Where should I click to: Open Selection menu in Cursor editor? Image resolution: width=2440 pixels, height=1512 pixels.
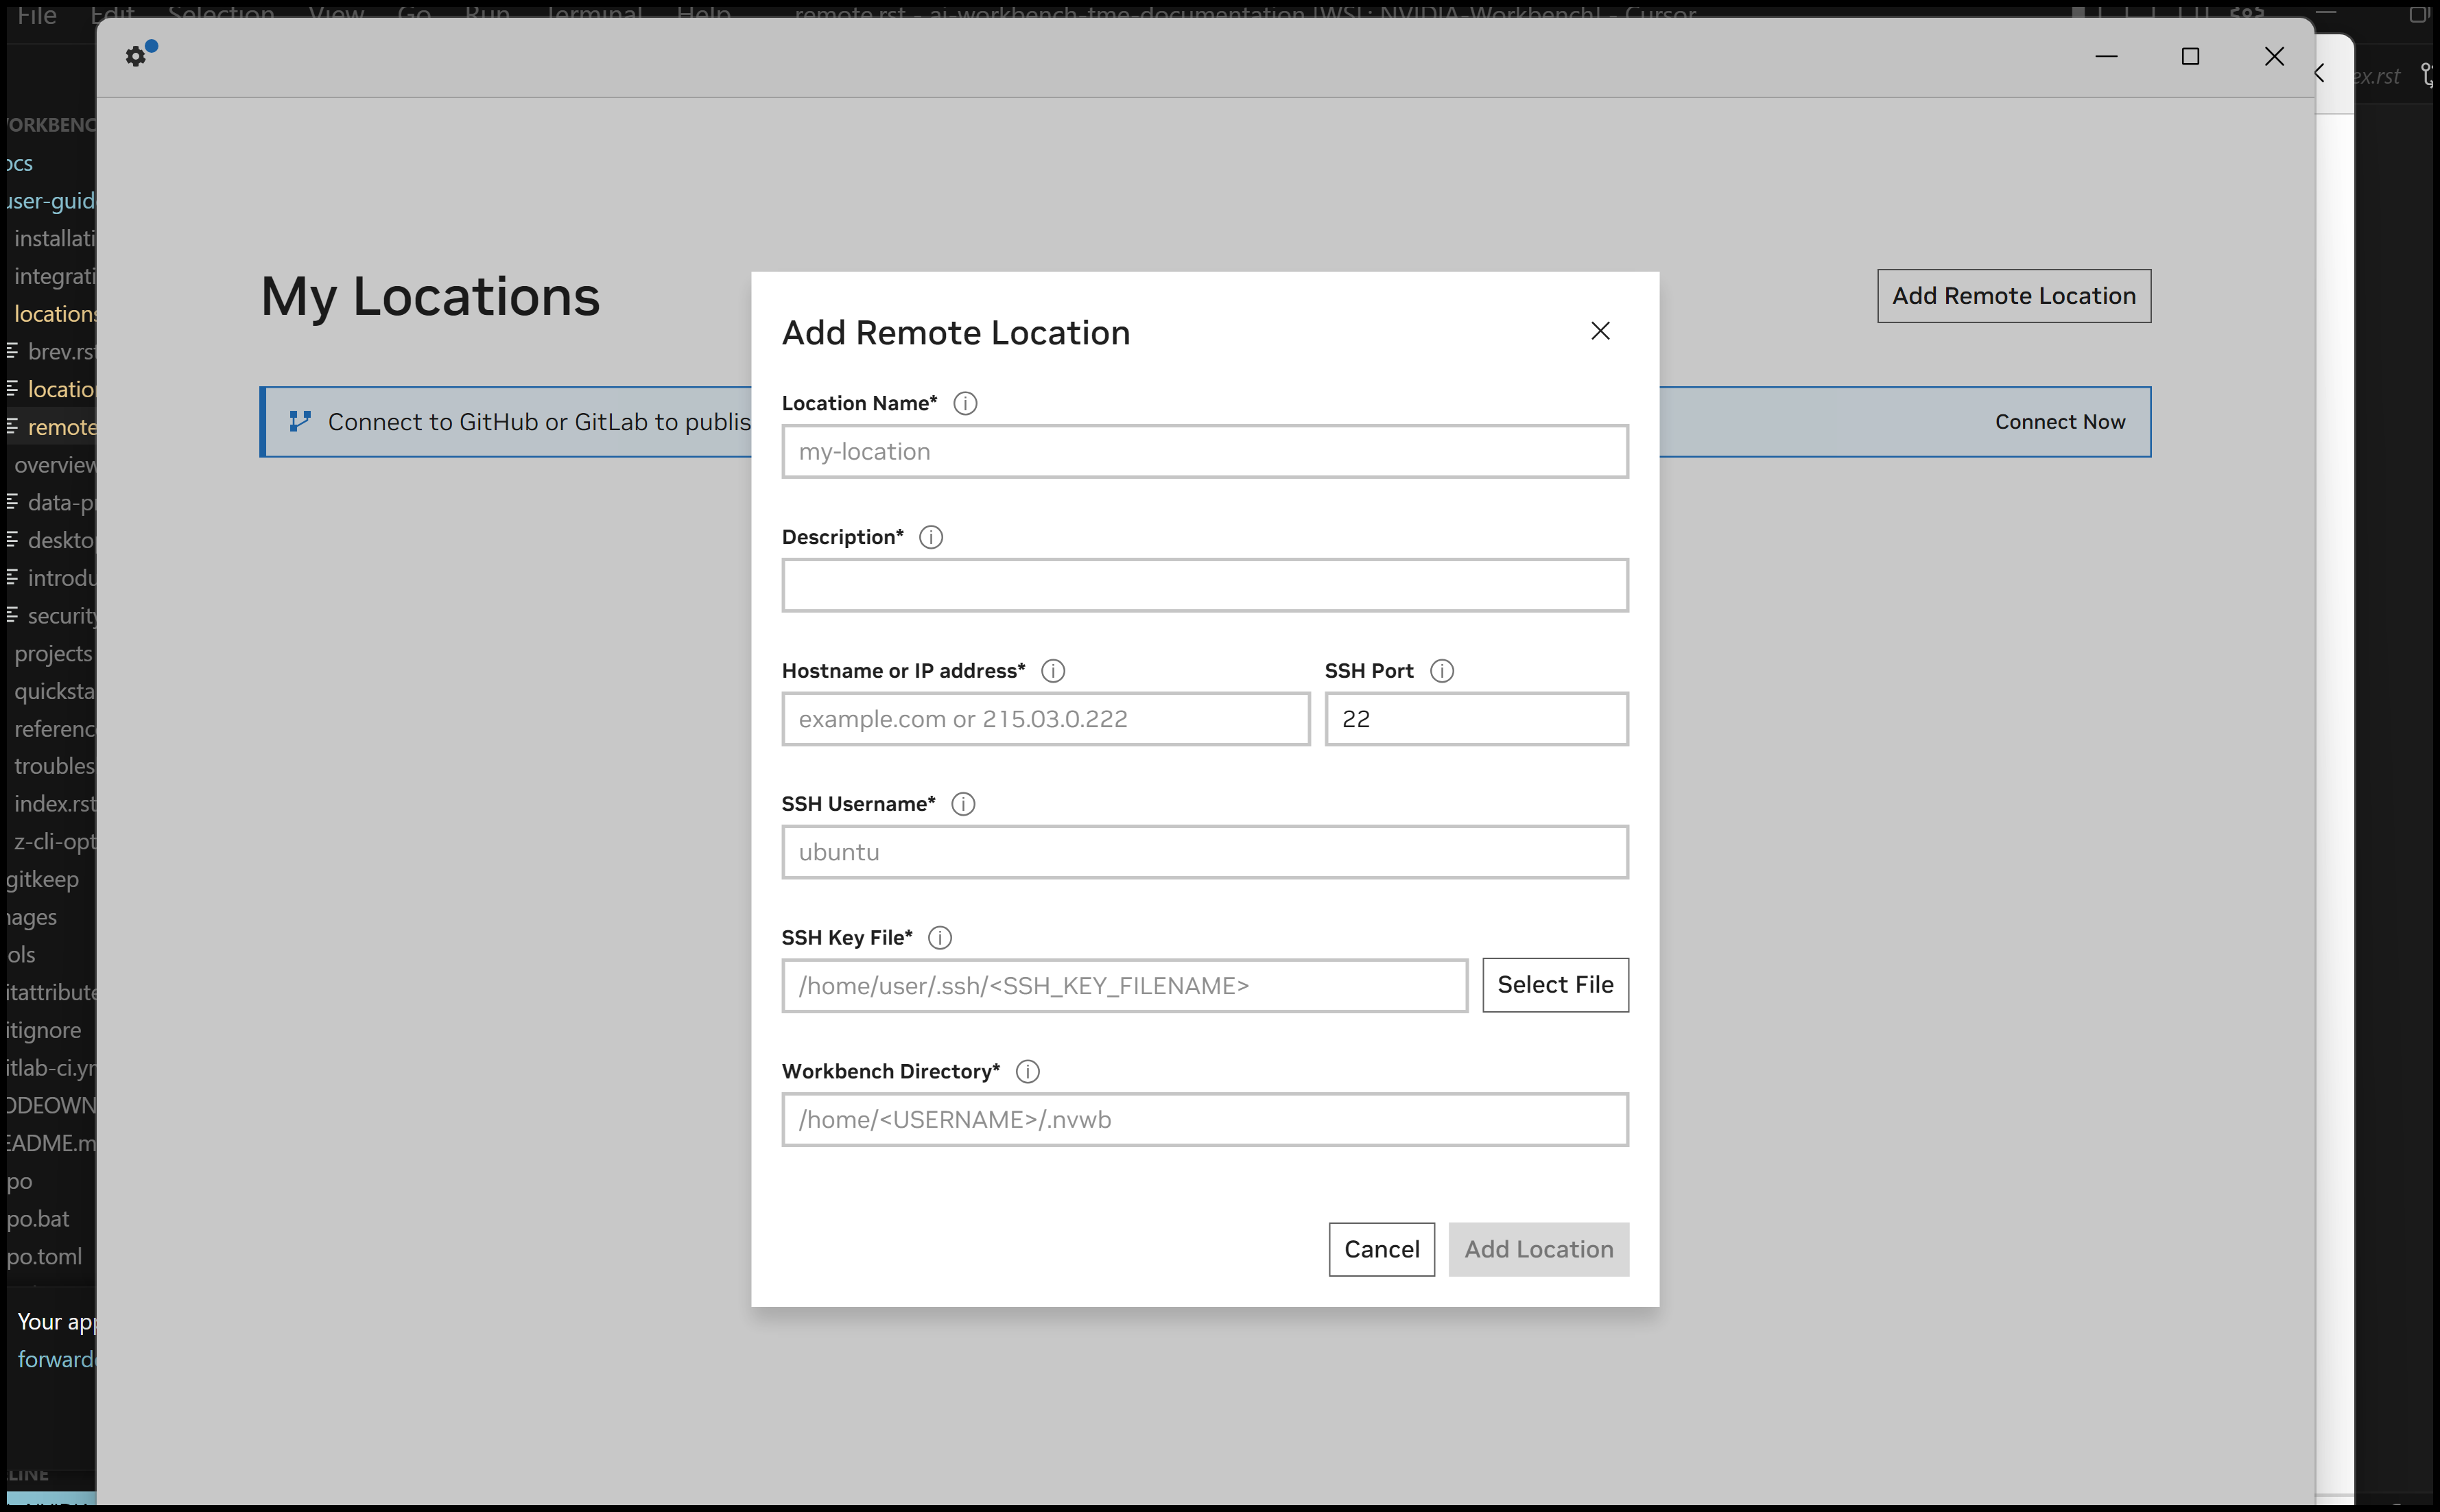coord(221,14)
